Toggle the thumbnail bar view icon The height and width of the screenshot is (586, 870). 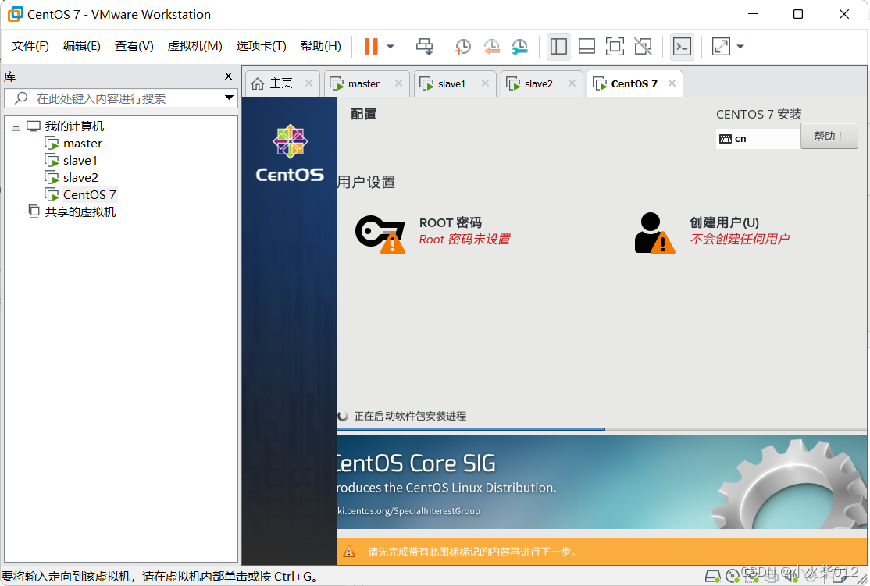(587, 46)
